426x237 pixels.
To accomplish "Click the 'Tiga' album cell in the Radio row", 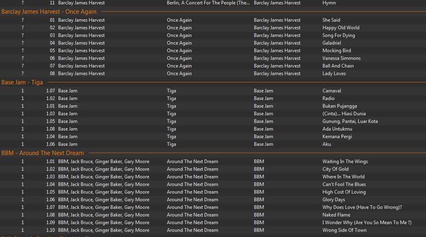I will (171, 98).
